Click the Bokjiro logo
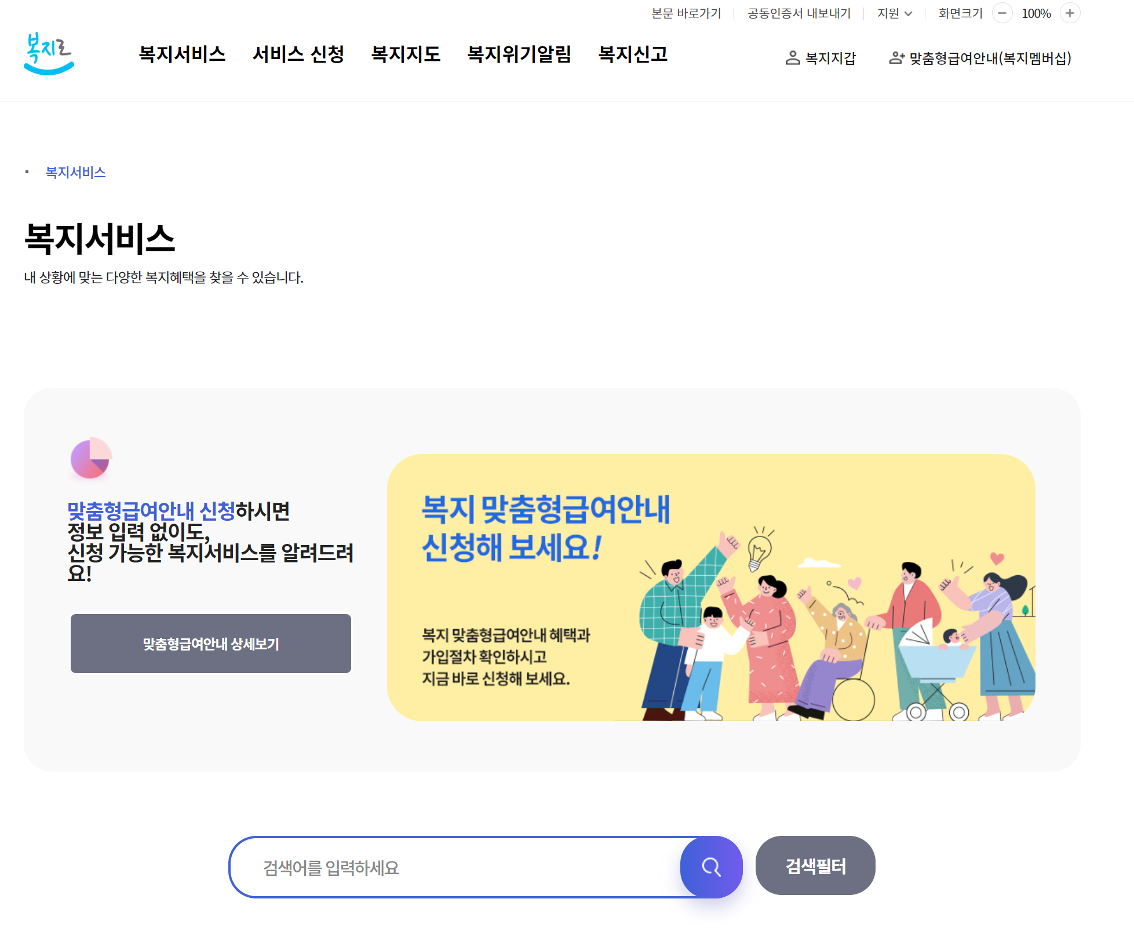 click(49, 53)
